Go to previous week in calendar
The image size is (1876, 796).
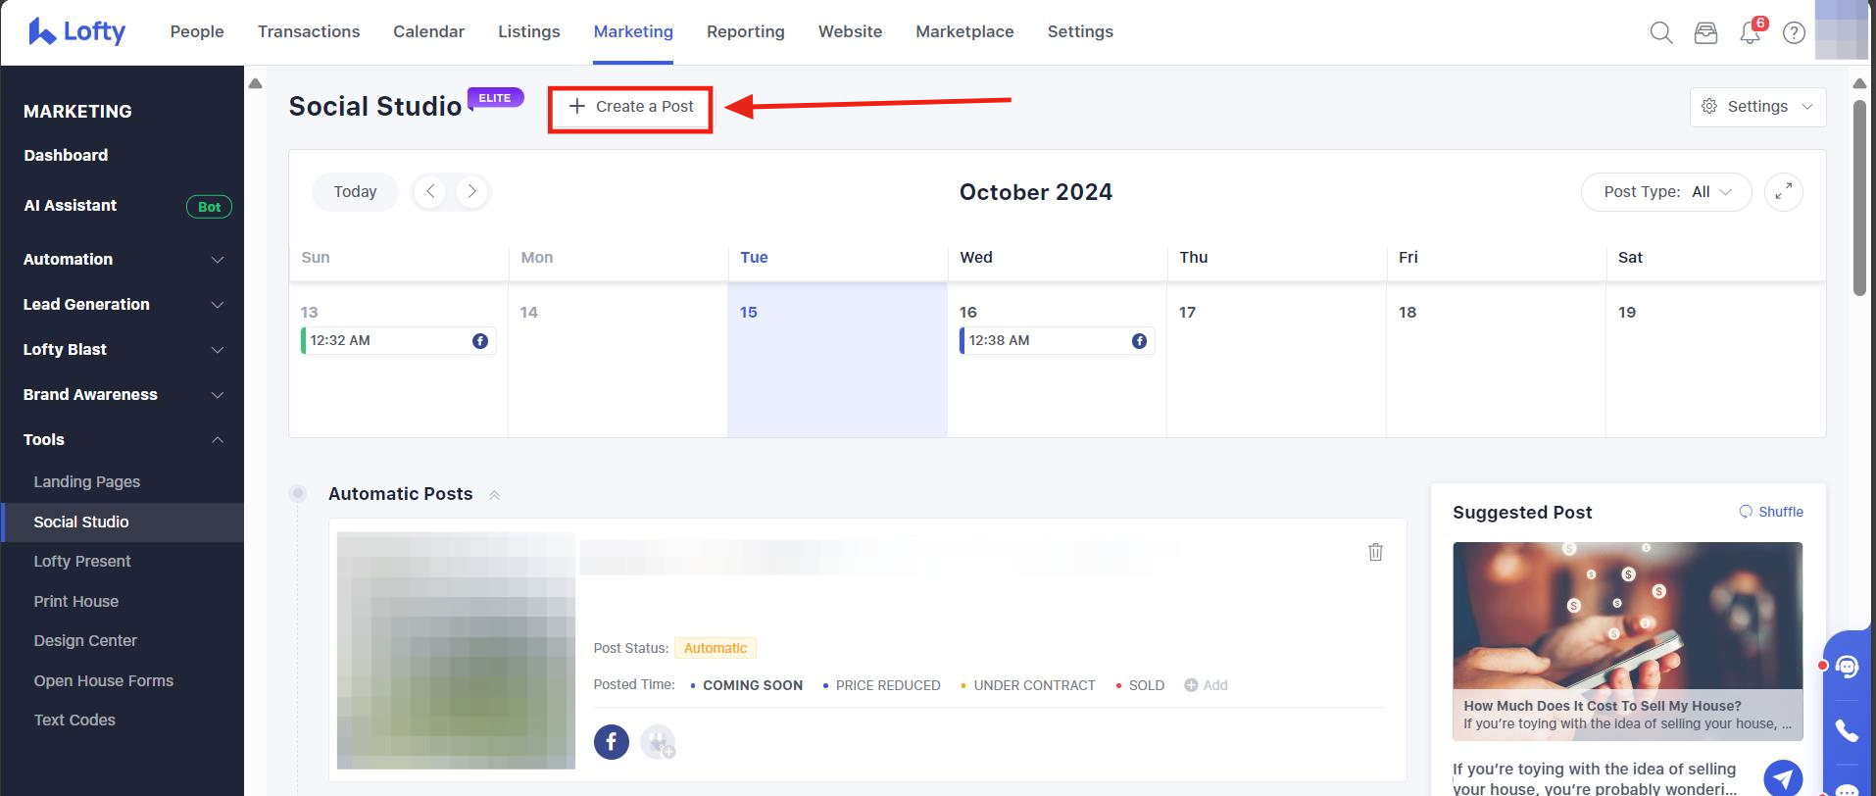430,191
